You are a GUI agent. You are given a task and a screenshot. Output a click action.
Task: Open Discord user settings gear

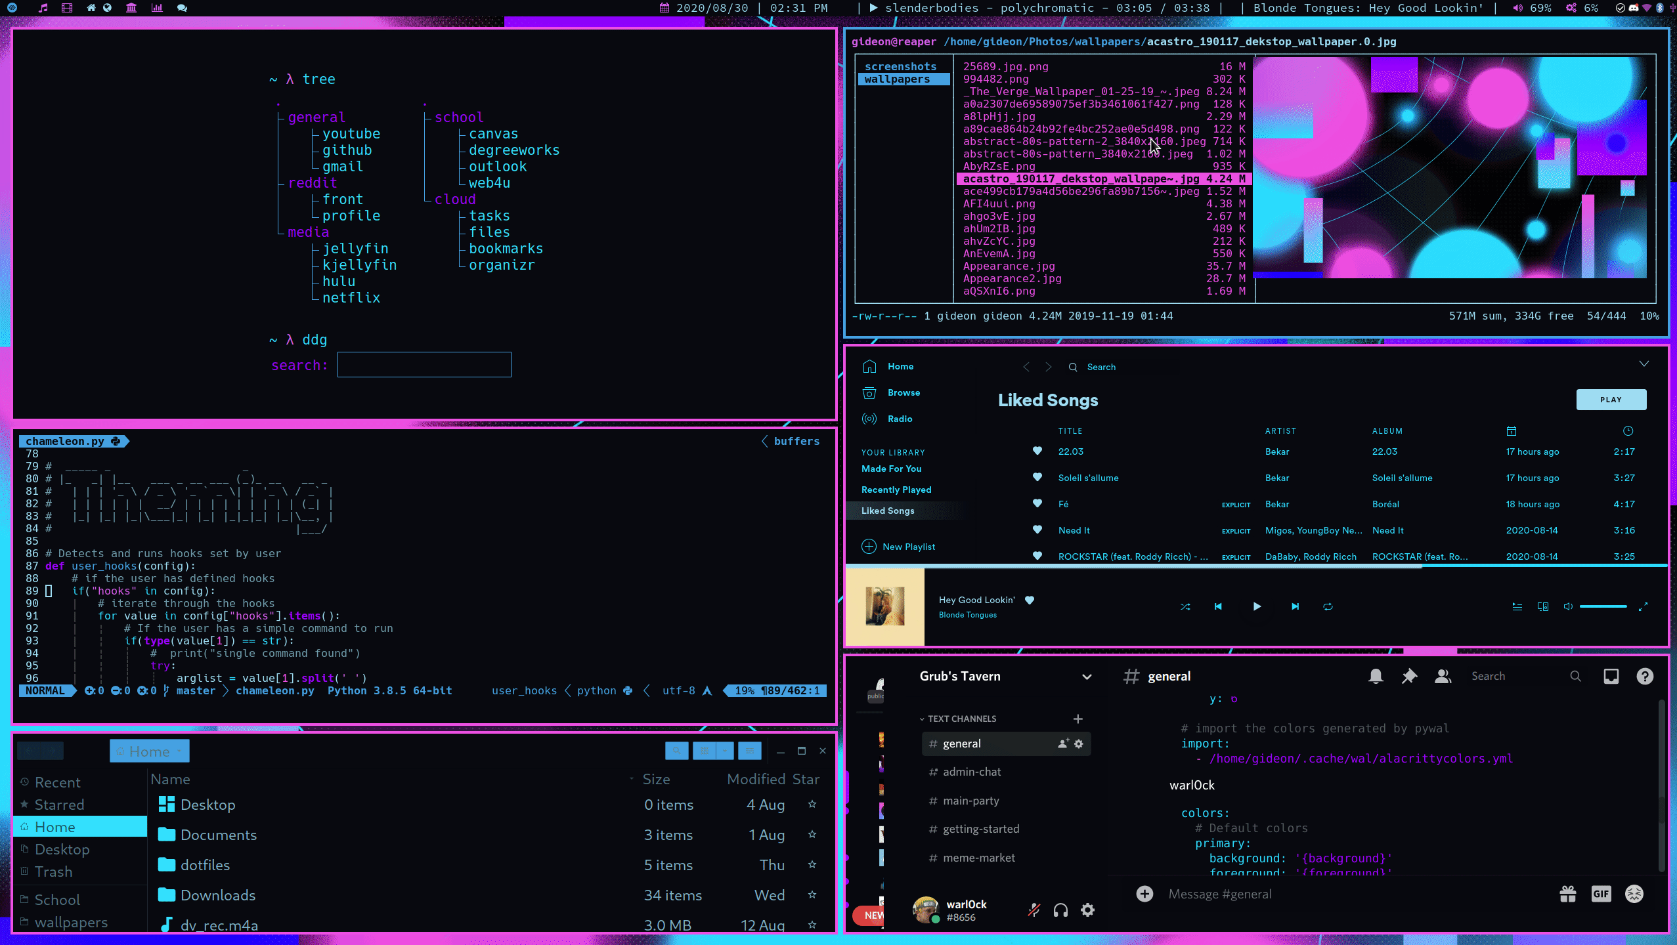[1087, 910]
